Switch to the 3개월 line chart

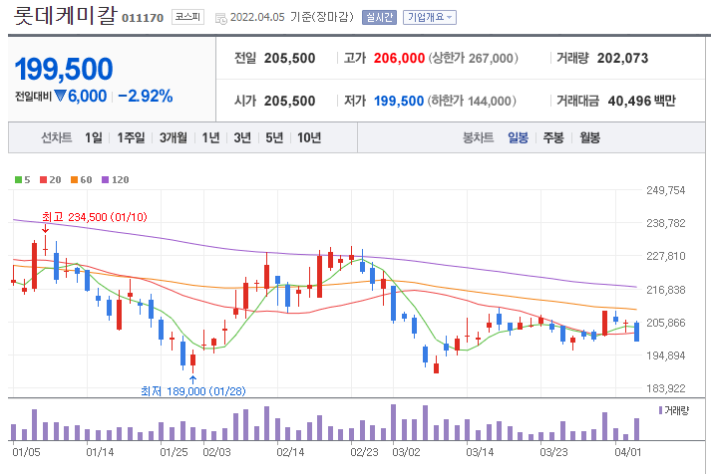(x=174, y=137)
